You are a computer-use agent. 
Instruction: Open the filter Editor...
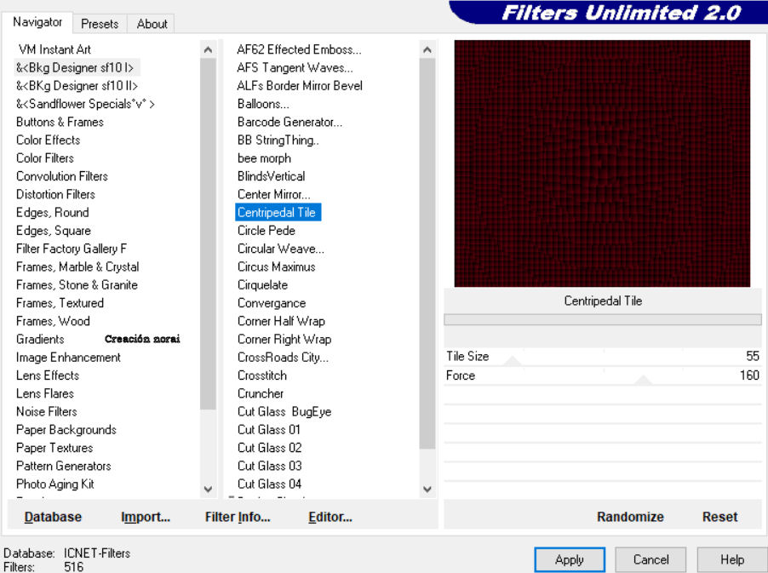pyautogui.click(x=330, y=517)
